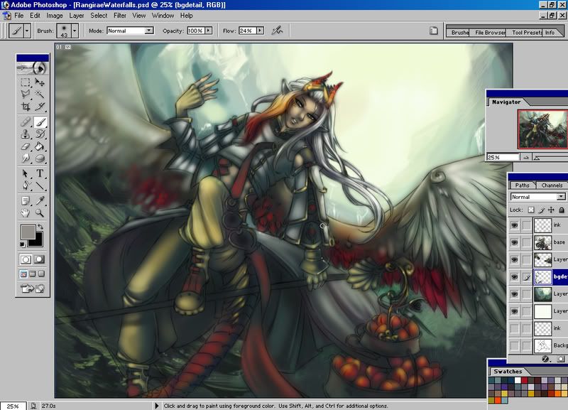The width and height of the screenshot is (568, 410).
Task: Select the Clone Stamp tool
Action: click(26, 134)
